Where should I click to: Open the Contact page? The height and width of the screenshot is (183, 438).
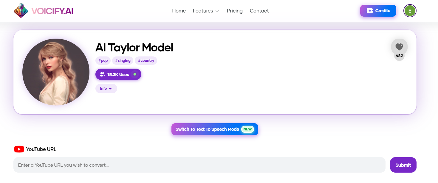pos(259,11)
